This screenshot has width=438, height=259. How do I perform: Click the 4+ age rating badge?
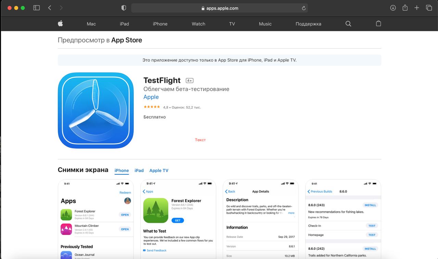(x=190, y=81)
